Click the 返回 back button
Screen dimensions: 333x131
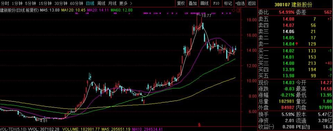coord(252,3)
